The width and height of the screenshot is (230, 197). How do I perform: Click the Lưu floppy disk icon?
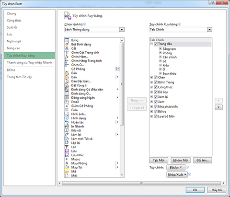pos(67,151)
